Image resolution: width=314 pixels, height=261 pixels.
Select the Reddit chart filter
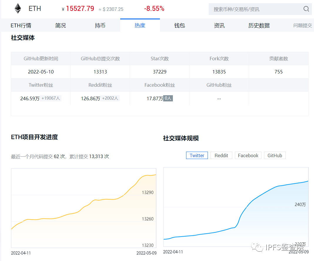[221, 155]
